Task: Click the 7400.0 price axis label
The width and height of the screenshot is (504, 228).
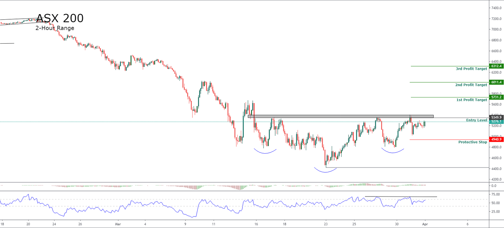Action: (x=496, y=8)
